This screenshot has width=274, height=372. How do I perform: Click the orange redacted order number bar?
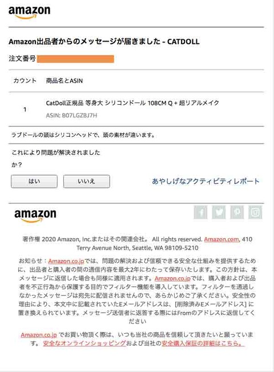pyautogui.click(x=75, y=59)
